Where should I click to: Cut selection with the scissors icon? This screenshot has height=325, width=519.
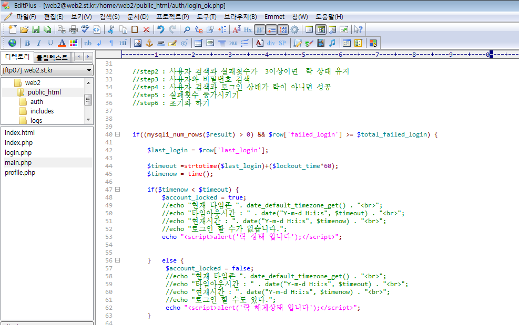point(111,29)
